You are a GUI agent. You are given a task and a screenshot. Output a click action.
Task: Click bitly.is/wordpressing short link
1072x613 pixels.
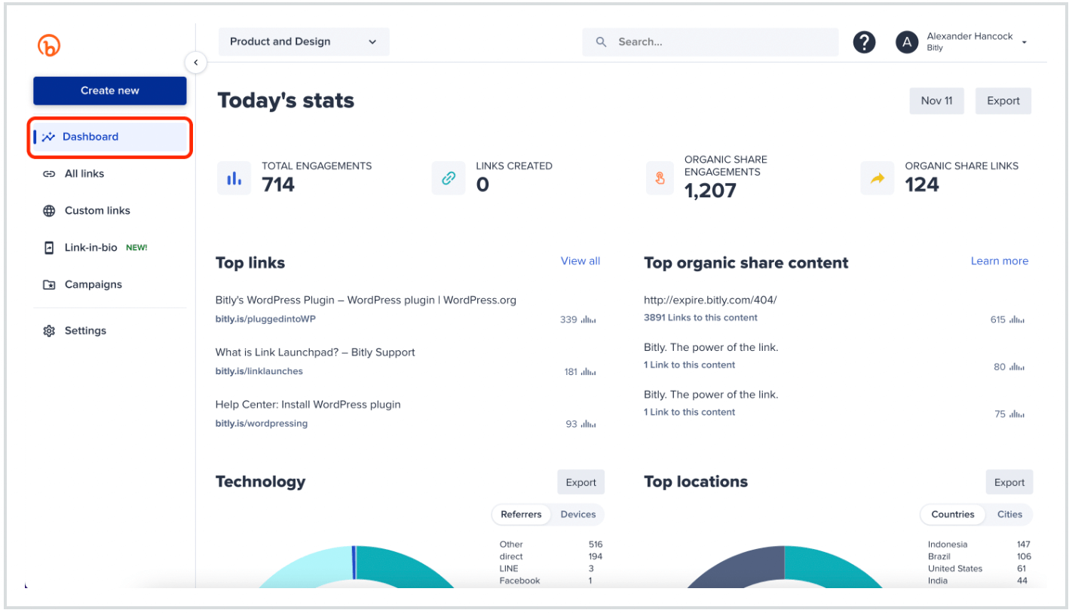[261, 423]
